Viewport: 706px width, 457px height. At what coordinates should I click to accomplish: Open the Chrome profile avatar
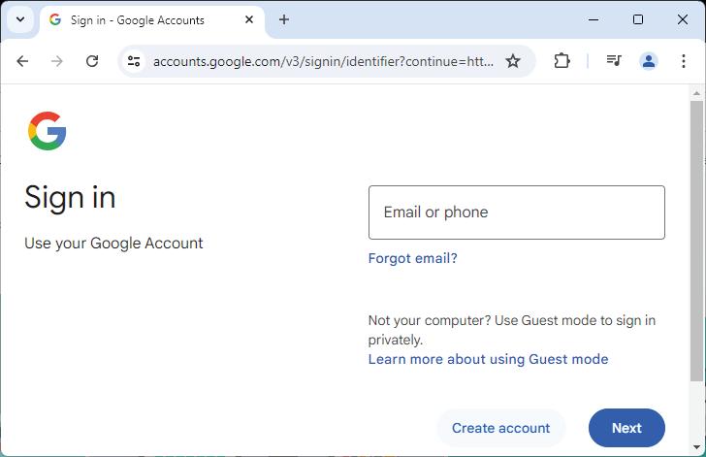click(648, 61)
